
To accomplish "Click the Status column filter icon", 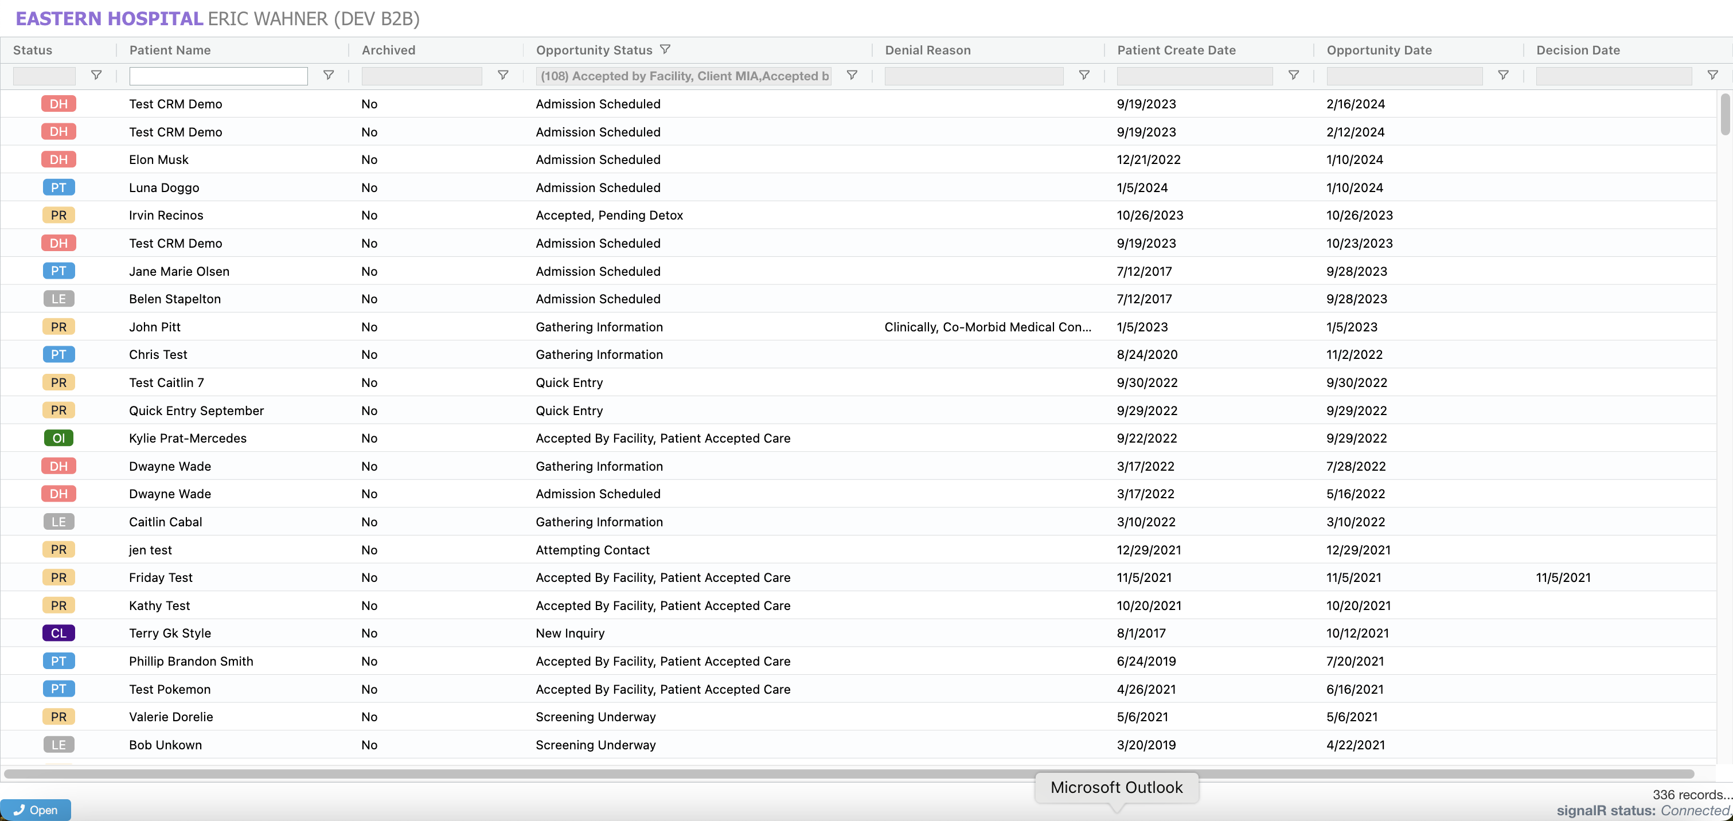I will click(x=96, y=75).
